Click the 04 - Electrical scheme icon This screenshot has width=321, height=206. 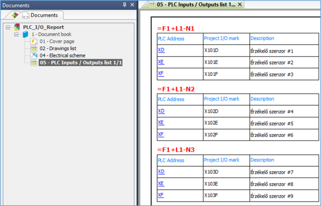tap(34, 55)
